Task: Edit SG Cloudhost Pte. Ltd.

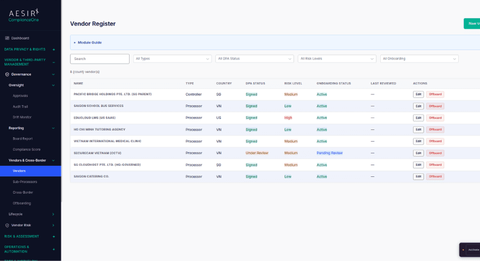Action: click(x=419, y=165)
